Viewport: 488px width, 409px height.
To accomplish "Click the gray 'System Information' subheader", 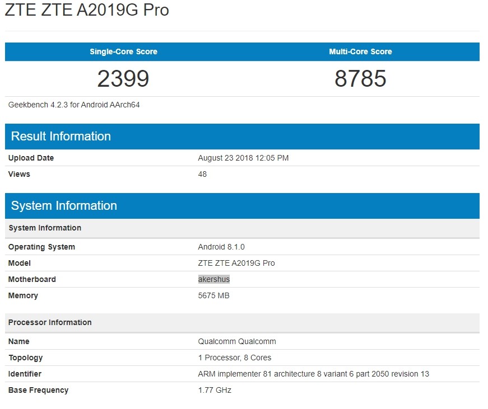I will [x=242, y=228].
